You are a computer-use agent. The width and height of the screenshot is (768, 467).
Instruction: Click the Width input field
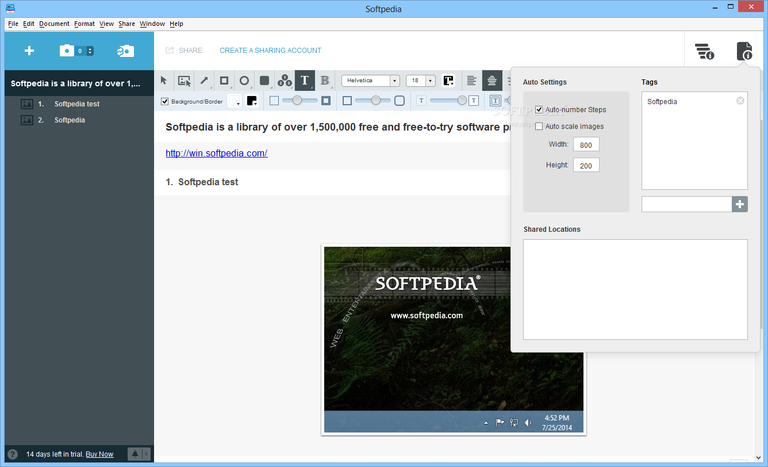pos(586,144)
